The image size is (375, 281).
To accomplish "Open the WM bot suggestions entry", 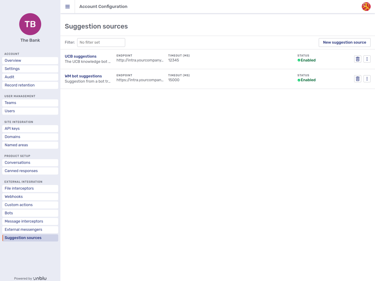I will click(83, 76).
